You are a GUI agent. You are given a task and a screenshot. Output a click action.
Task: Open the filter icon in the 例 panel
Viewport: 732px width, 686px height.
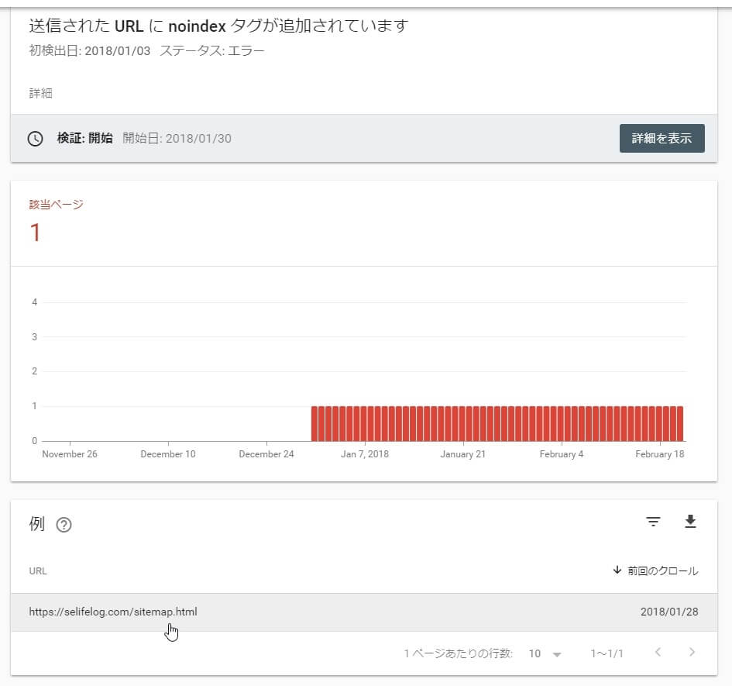tap(653, 522)
